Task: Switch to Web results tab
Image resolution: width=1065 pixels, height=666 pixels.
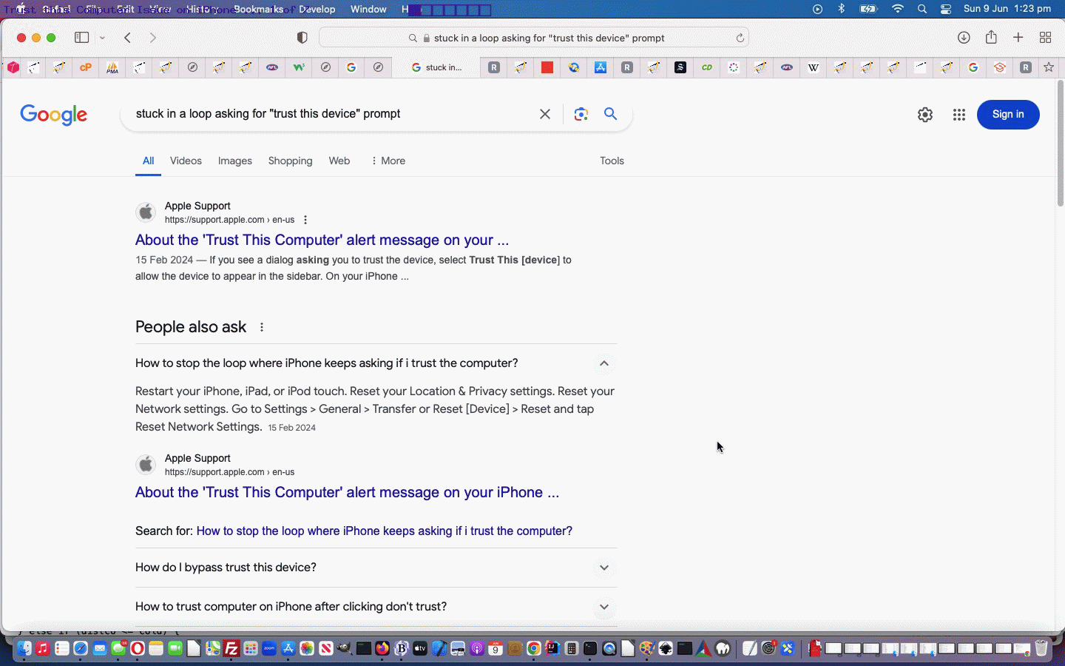Action: click(x=339, y=161)
